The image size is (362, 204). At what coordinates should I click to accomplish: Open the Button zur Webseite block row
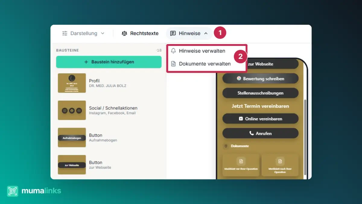coord(109,165)
